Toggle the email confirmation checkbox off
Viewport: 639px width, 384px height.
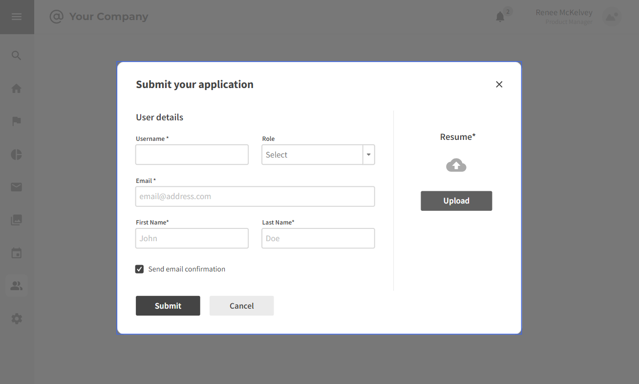pos(139,269)
